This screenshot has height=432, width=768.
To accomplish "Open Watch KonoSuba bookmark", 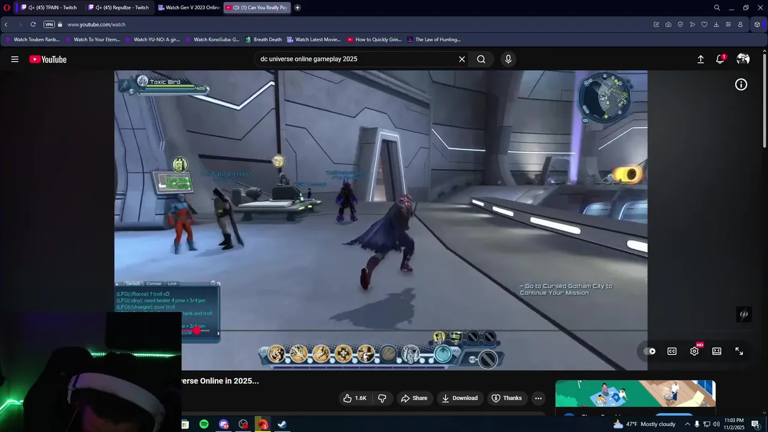I will point(212,40).
